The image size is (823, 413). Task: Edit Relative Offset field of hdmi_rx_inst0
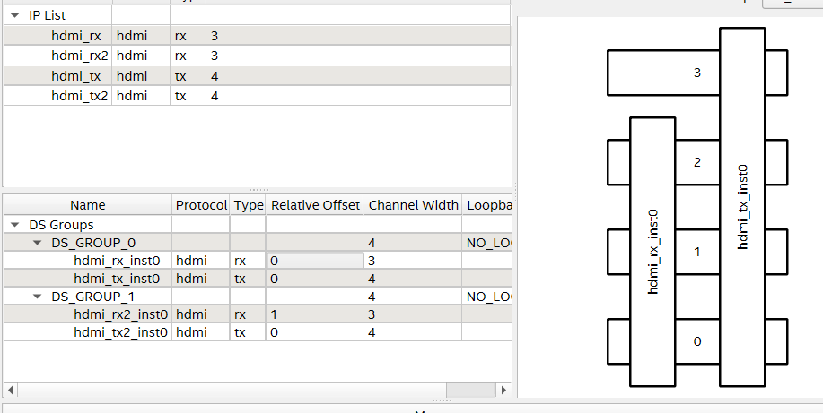point(314,261)
